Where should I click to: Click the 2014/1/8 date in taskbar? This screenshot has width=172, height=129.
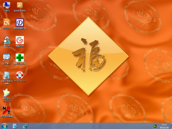pos(164,128)
